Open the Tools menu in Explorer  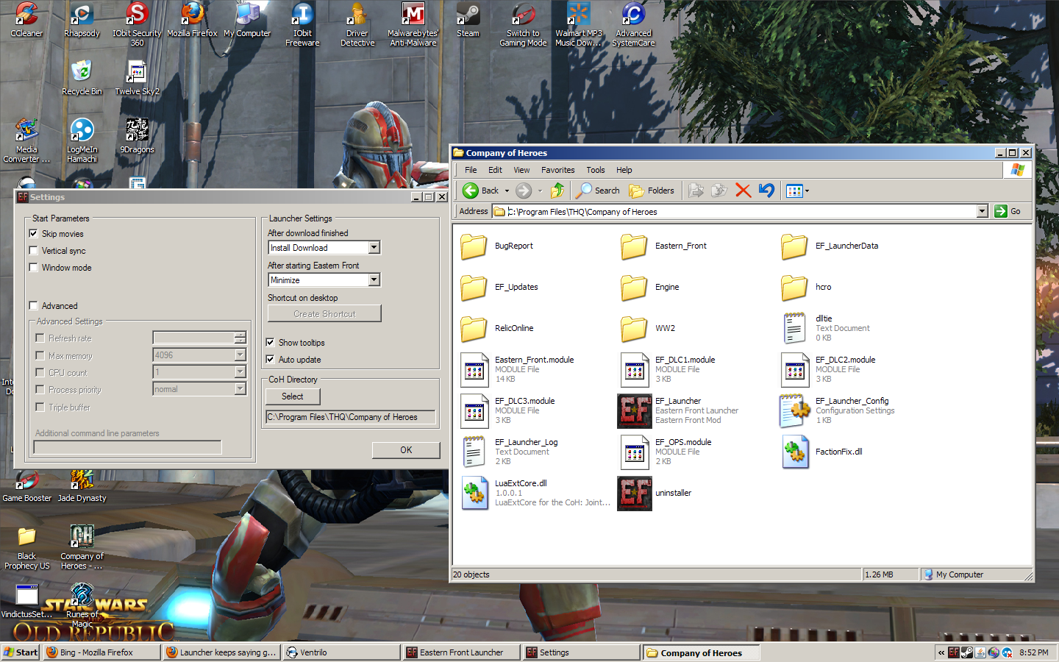click(x=596, y=170)
